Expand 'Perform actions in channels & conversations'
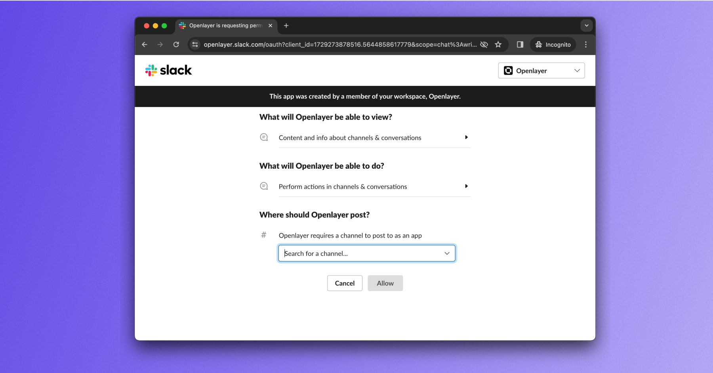The image size is (713, 373). tap(374, 186)
